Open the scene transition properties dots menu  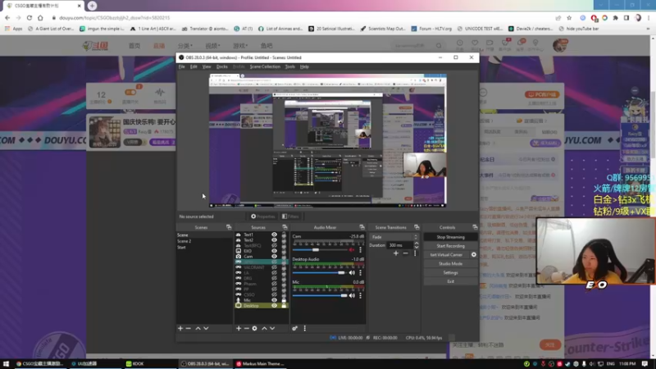pos(415,253)
